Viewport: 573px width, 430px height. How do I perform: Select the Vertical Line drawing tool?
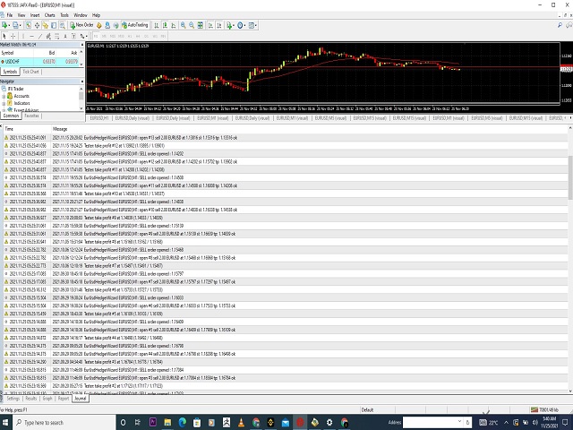(x=23, y=36)
